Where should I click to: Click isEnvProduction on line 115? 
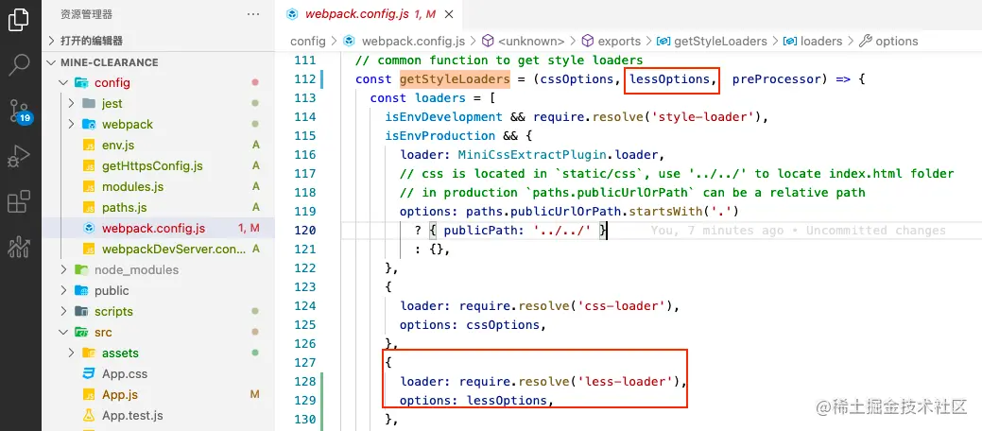tap(440, 136)
